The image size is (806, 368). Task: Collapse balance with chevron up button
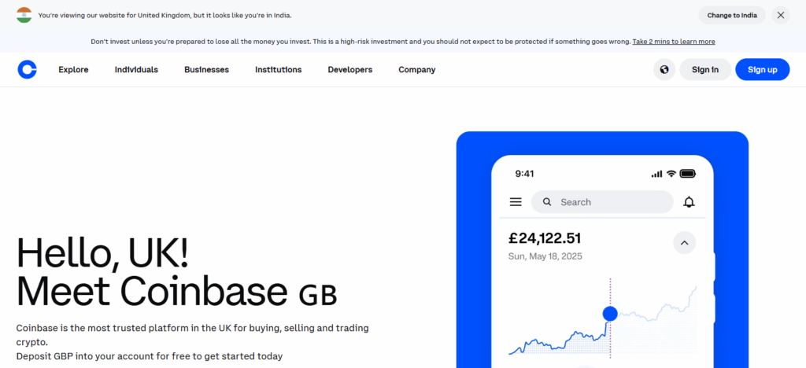[x=684, y=243]
